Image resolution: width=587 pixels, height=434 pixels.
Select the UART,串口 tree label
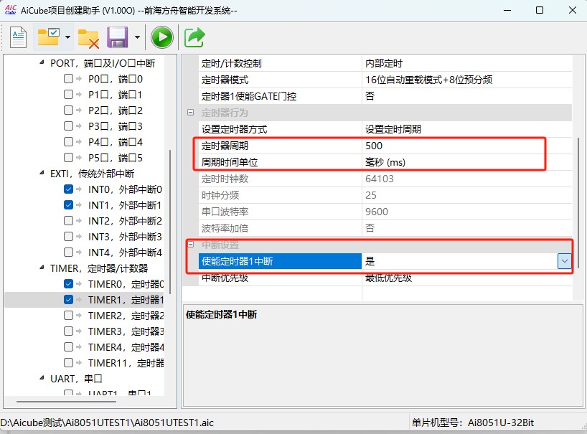(x=76, y=379)
